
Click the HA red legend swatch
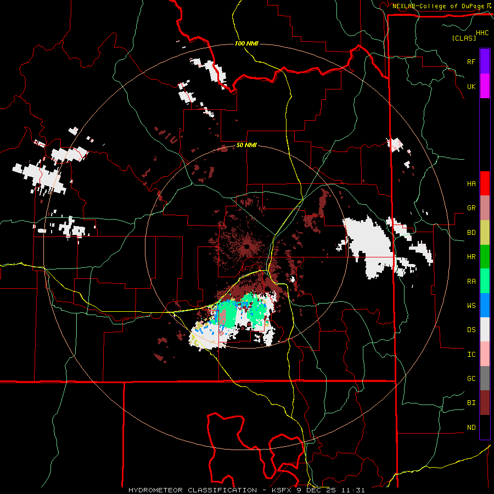pos(485,183)
